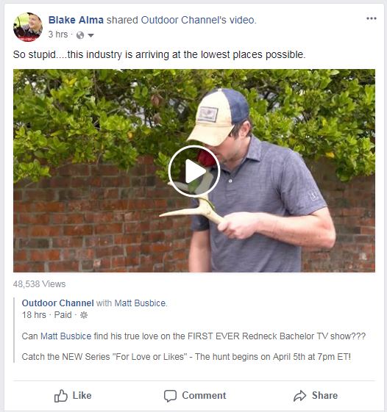Viewport: 387px width, 412px height.
Task: Click the Like text label
Action: click(x=82, y=395)
